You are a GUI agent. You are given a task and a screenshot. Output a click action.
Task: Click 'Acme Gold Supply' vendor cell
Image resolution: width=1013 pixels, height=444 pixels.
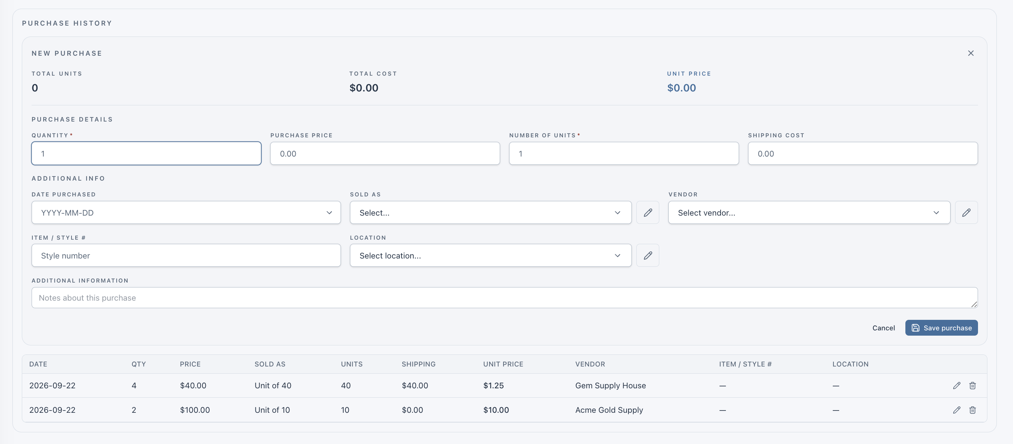pyautogui.click(x=609, y=410)
